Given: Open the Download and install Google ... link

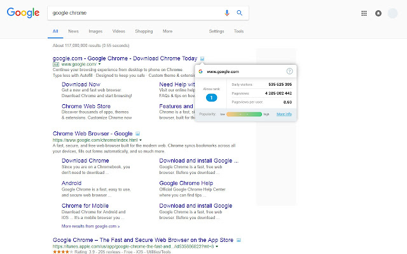Looking at the screenshot, I should 199,161.
